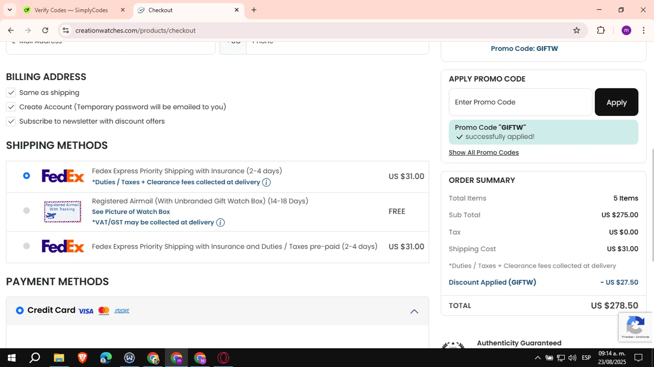The height and width of the screenshot is (367, 654).
Task: Close the Verify Codes SimplyCodes tab
Action: click(123, 10)
